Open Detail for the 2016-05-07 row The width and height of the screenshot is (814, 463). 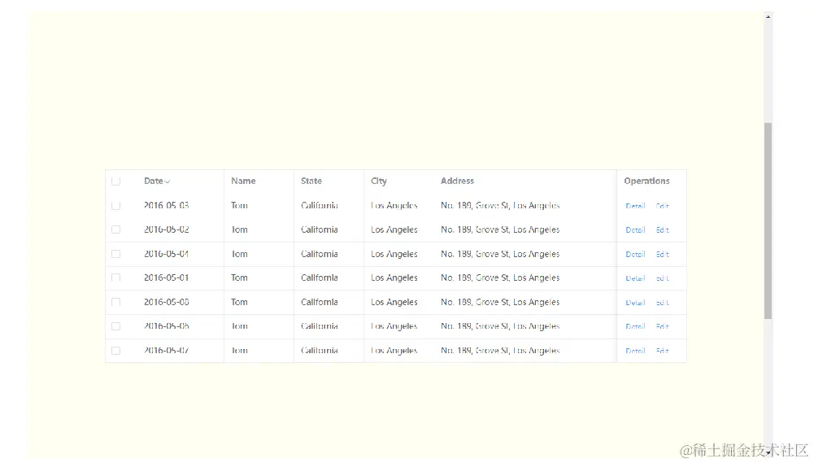pos(635,351)
